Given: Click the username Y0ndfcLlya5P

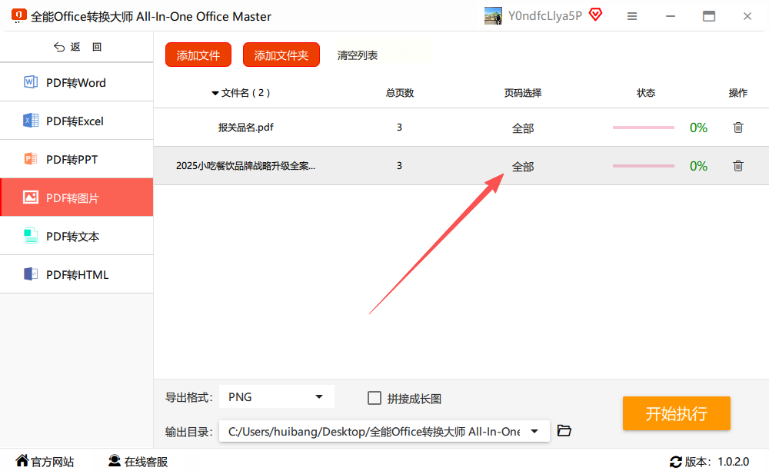Looking at the screenshot, I should (x=545, y=15).
